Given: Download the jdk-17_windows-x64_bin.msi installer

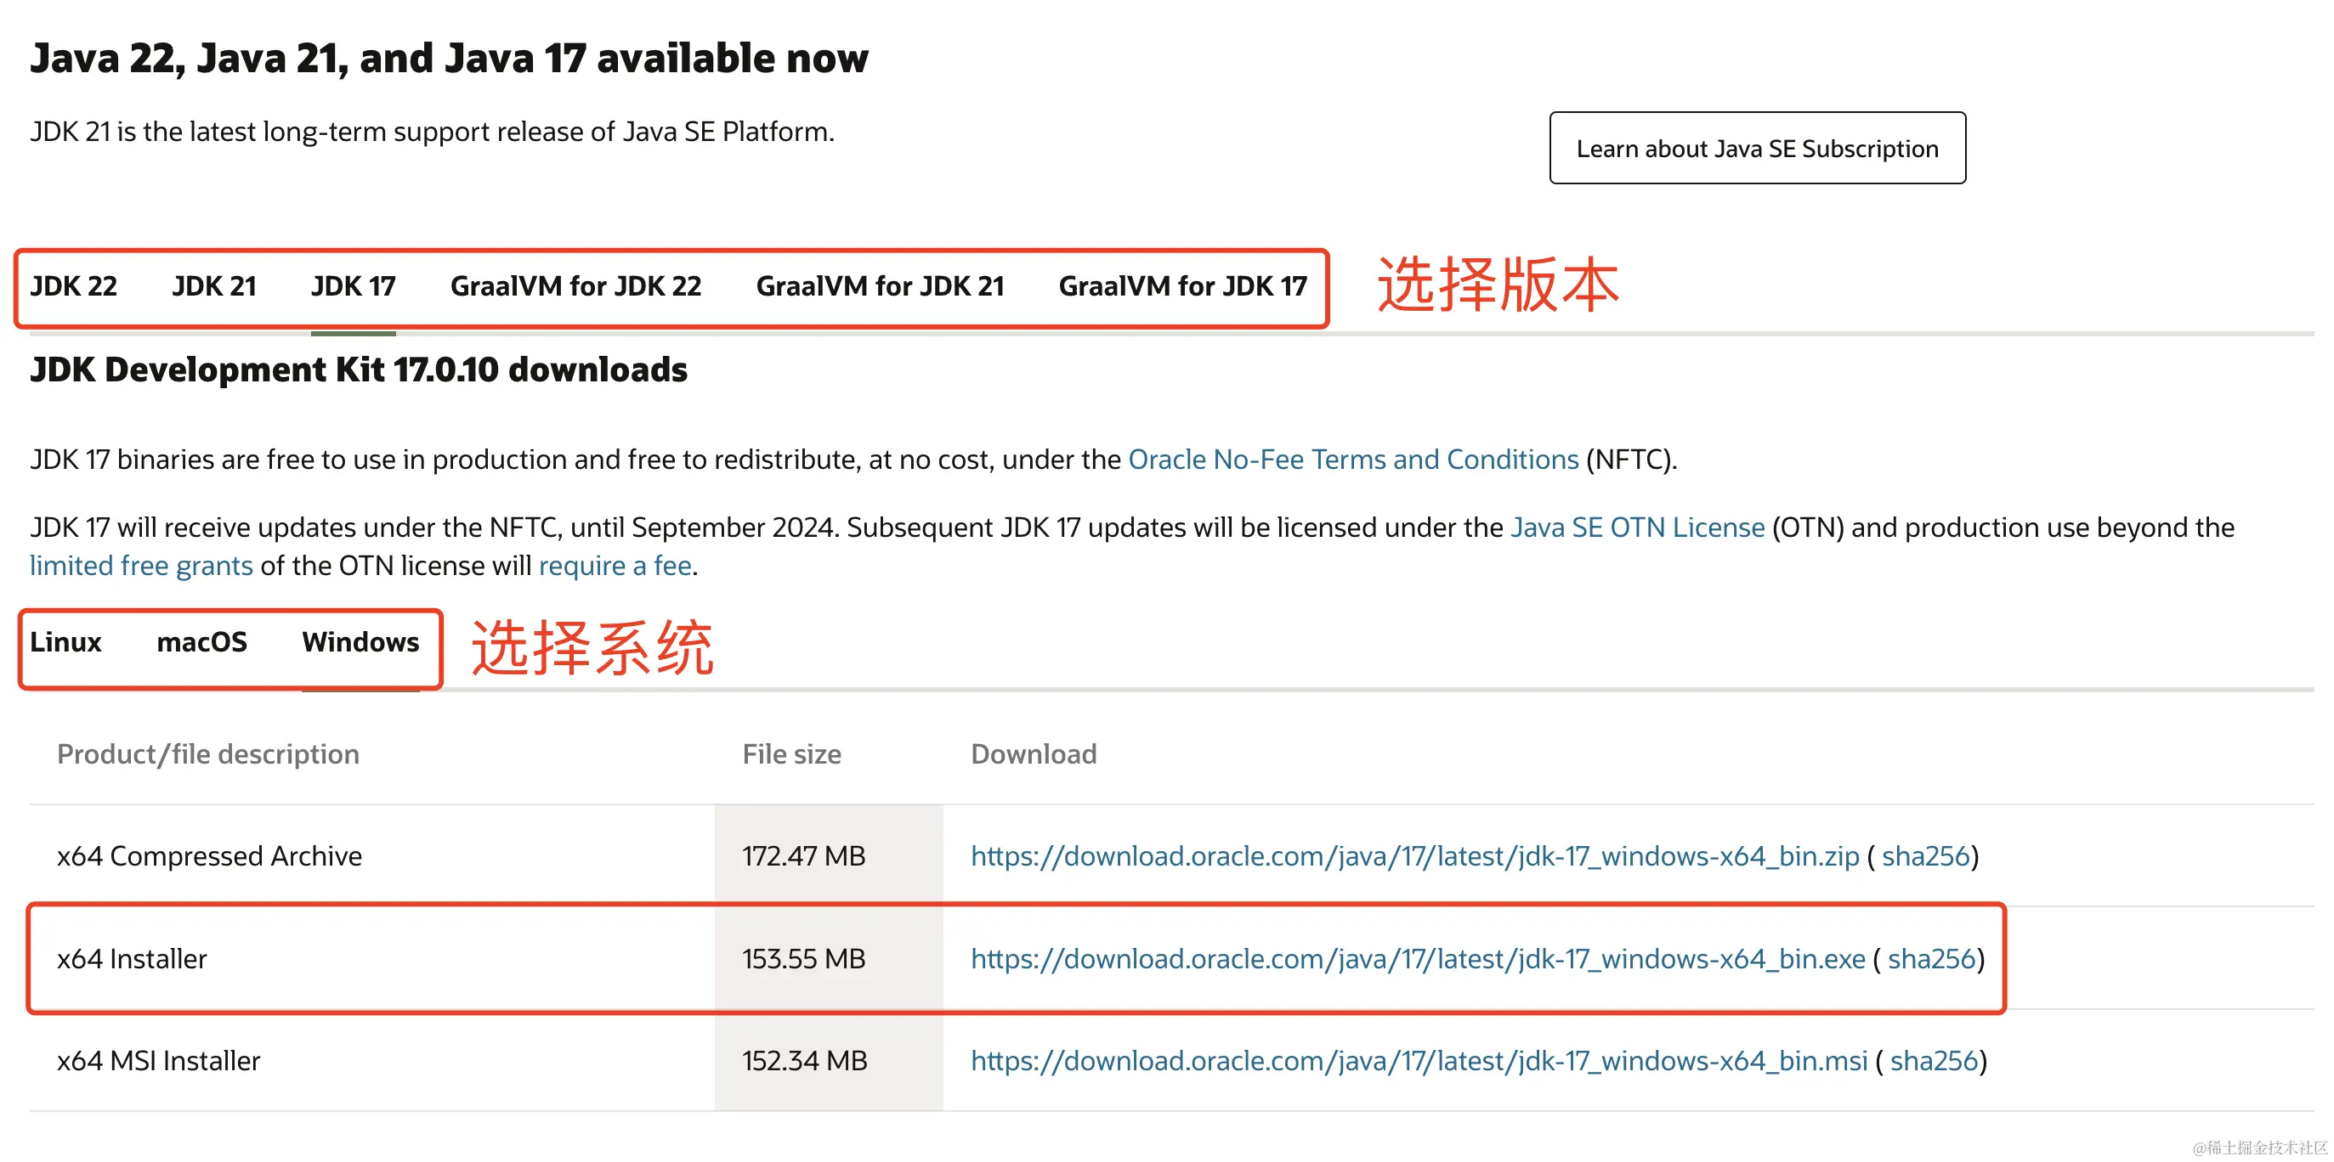Looking at the screenshot, I should click(1419, 1061).
